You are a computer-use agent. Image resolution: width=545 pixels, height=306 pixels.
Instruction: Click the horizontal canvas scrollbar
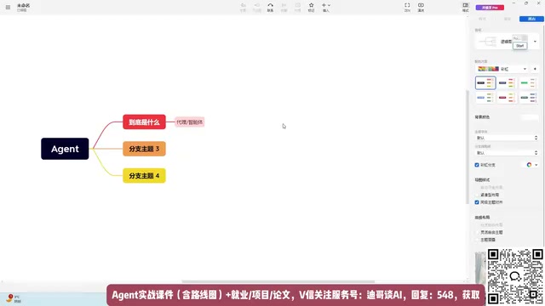[278, 281]
